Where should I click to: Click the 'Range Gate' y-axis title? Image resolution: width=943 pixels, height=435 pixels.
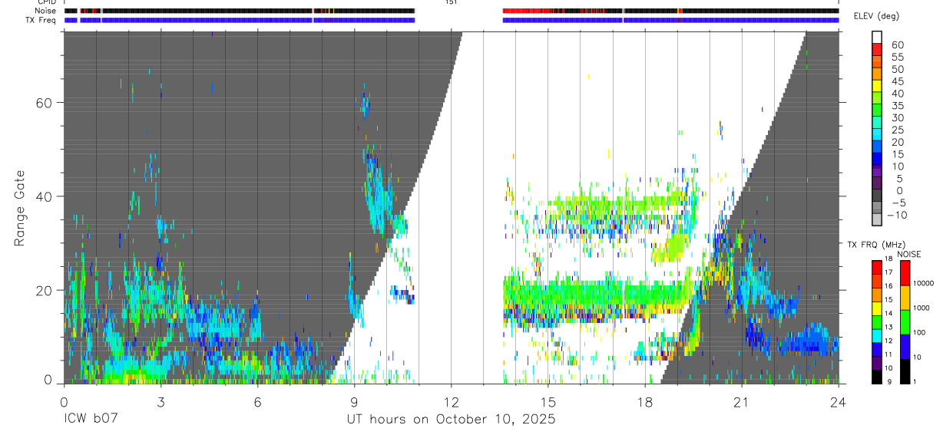(18, 208)
